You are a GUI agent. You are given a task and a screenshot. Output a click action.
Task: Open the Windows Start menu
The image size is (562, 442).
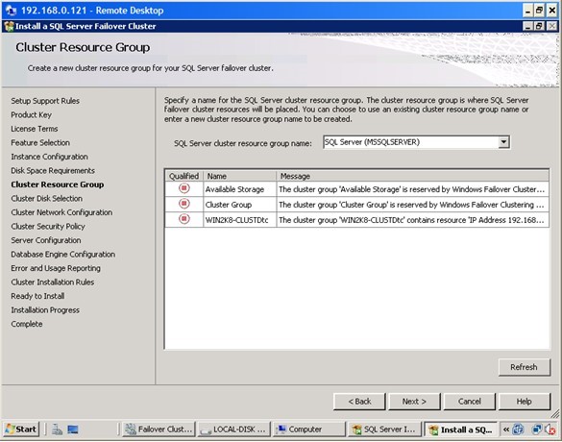21,430
